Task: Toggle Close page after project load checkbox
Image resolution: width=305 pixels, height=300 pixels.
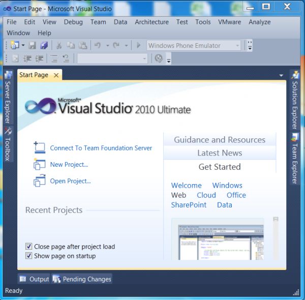Action: pyautogui.click(x=28, y=247)
